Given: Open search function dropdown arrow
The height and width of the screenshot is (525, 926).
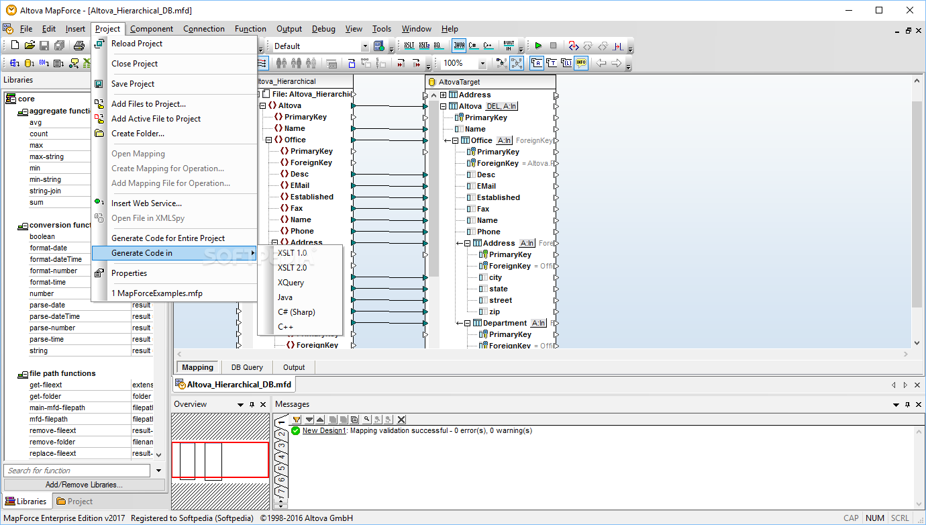Looking at the screenshot, I should pyautogui.click(x=159, y=471).
